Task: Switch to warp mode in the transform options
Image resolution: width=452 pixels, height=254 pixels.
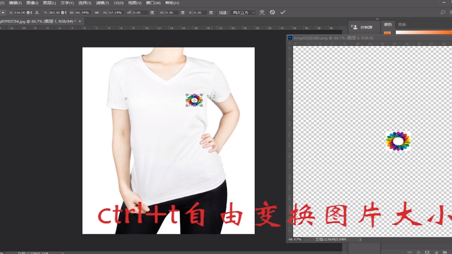Action: pyautogui.click(x=261, y=12)
